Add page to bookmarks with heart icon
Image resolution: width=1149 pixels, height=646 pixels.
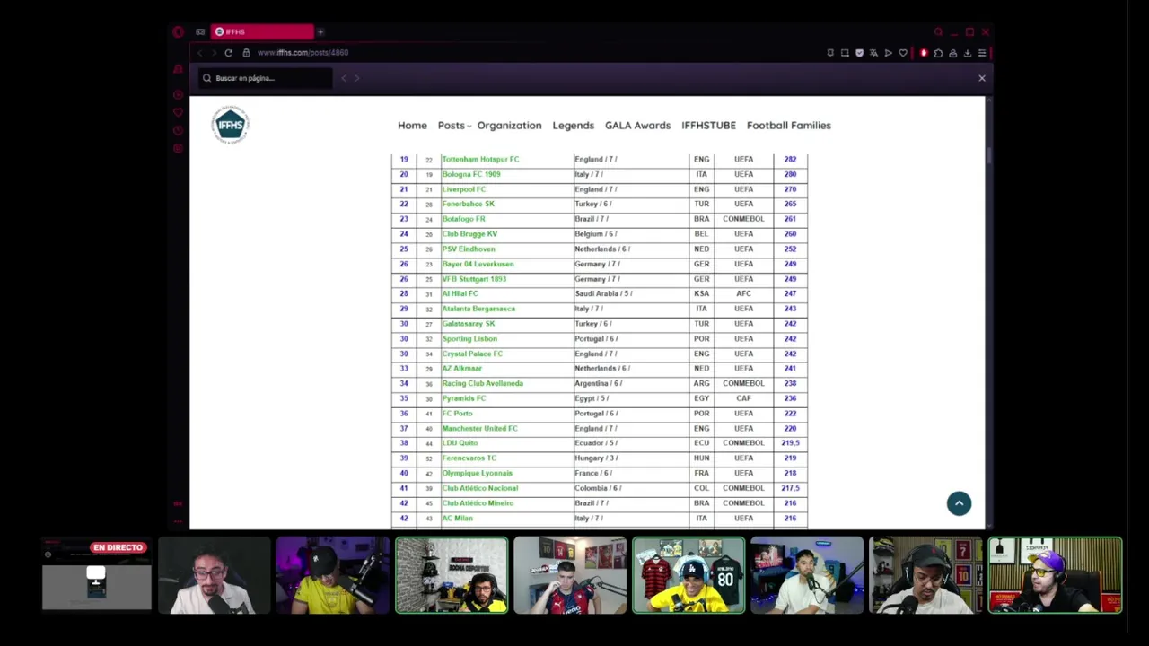[903, 53]
